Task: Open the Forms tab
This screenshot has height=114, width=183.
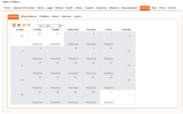Action: (163, 8)
